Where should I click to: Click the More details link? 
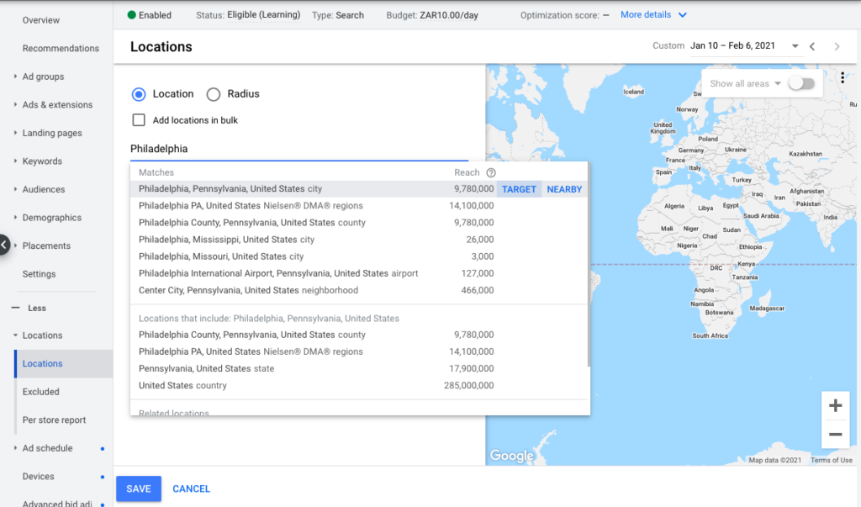646,15
